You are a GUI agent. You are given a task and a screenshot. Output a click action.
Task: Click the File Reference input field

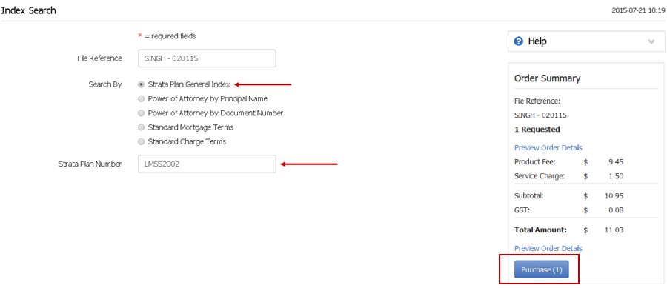(208, 58)
